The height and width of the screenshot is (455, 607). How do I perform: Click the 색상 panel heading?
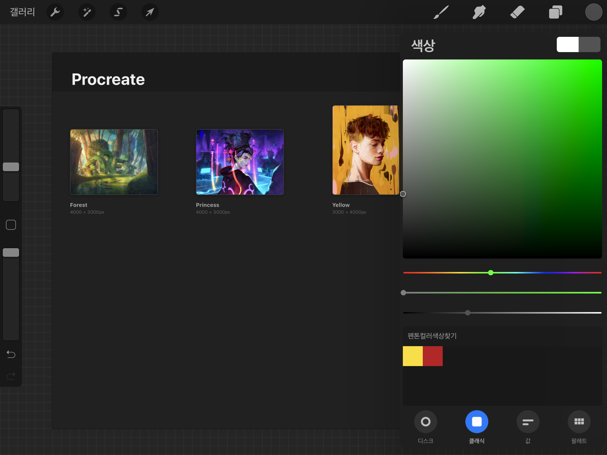click(x=423, y=45)
